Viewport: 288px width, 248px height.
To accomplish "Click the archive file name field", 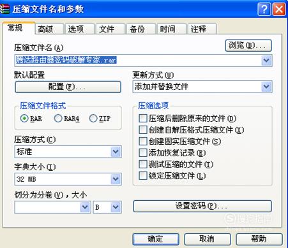I will (144, 61).
